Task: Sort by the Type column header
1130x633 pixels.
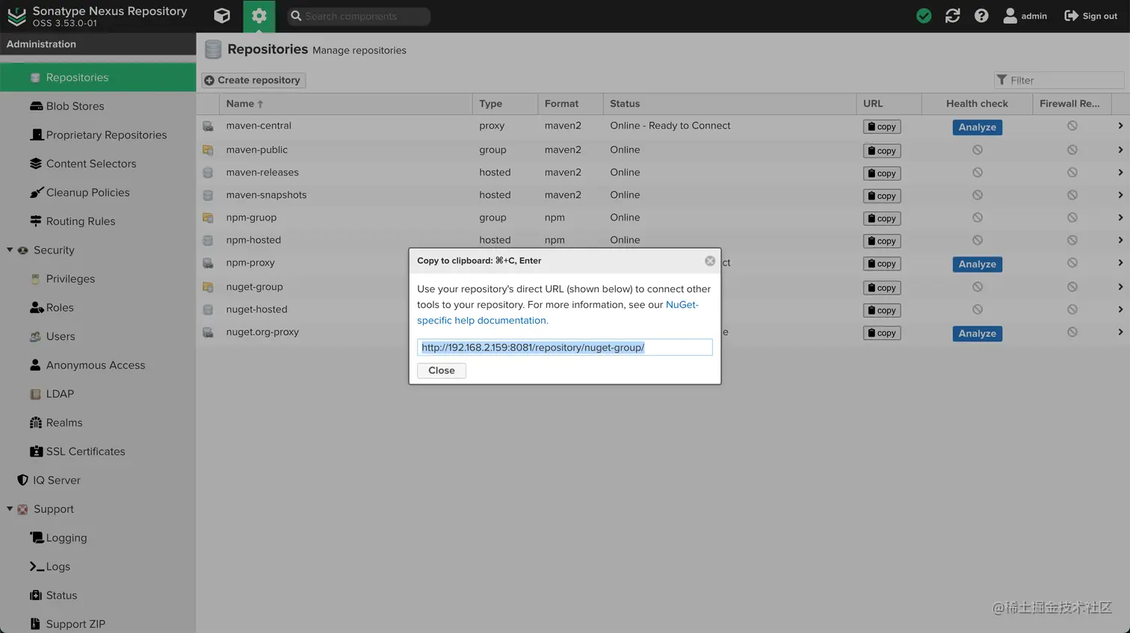Action: pos(504,104)
